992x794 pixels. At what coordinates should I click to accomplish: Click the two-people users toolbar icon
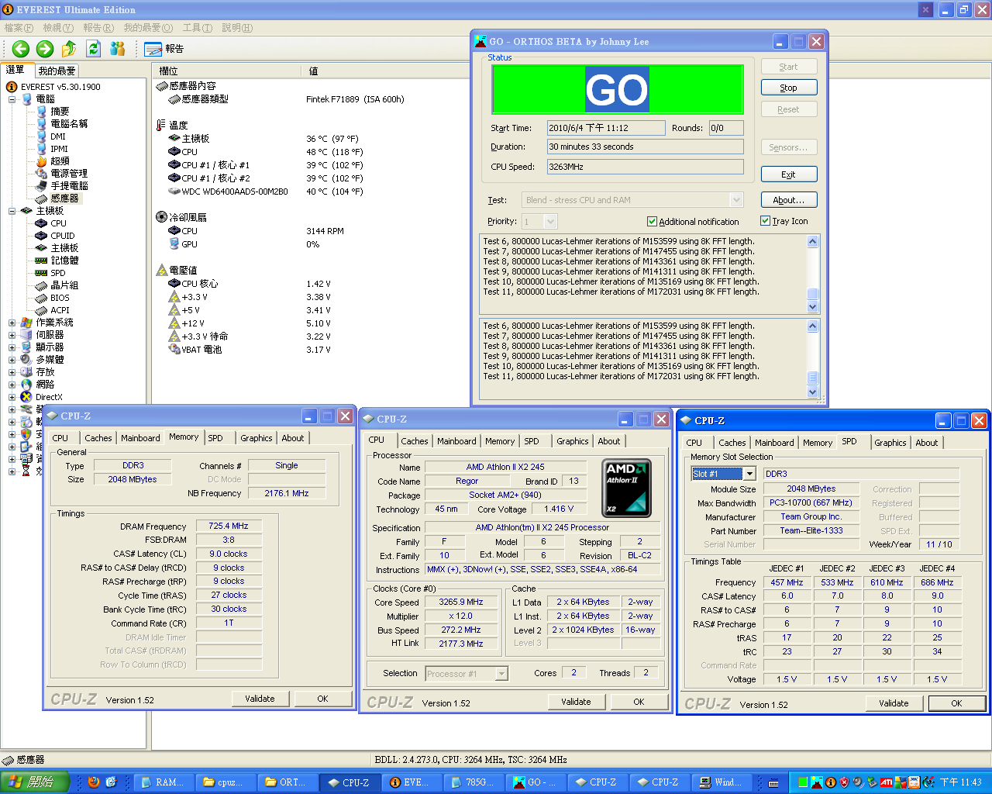tap(118, 49)
